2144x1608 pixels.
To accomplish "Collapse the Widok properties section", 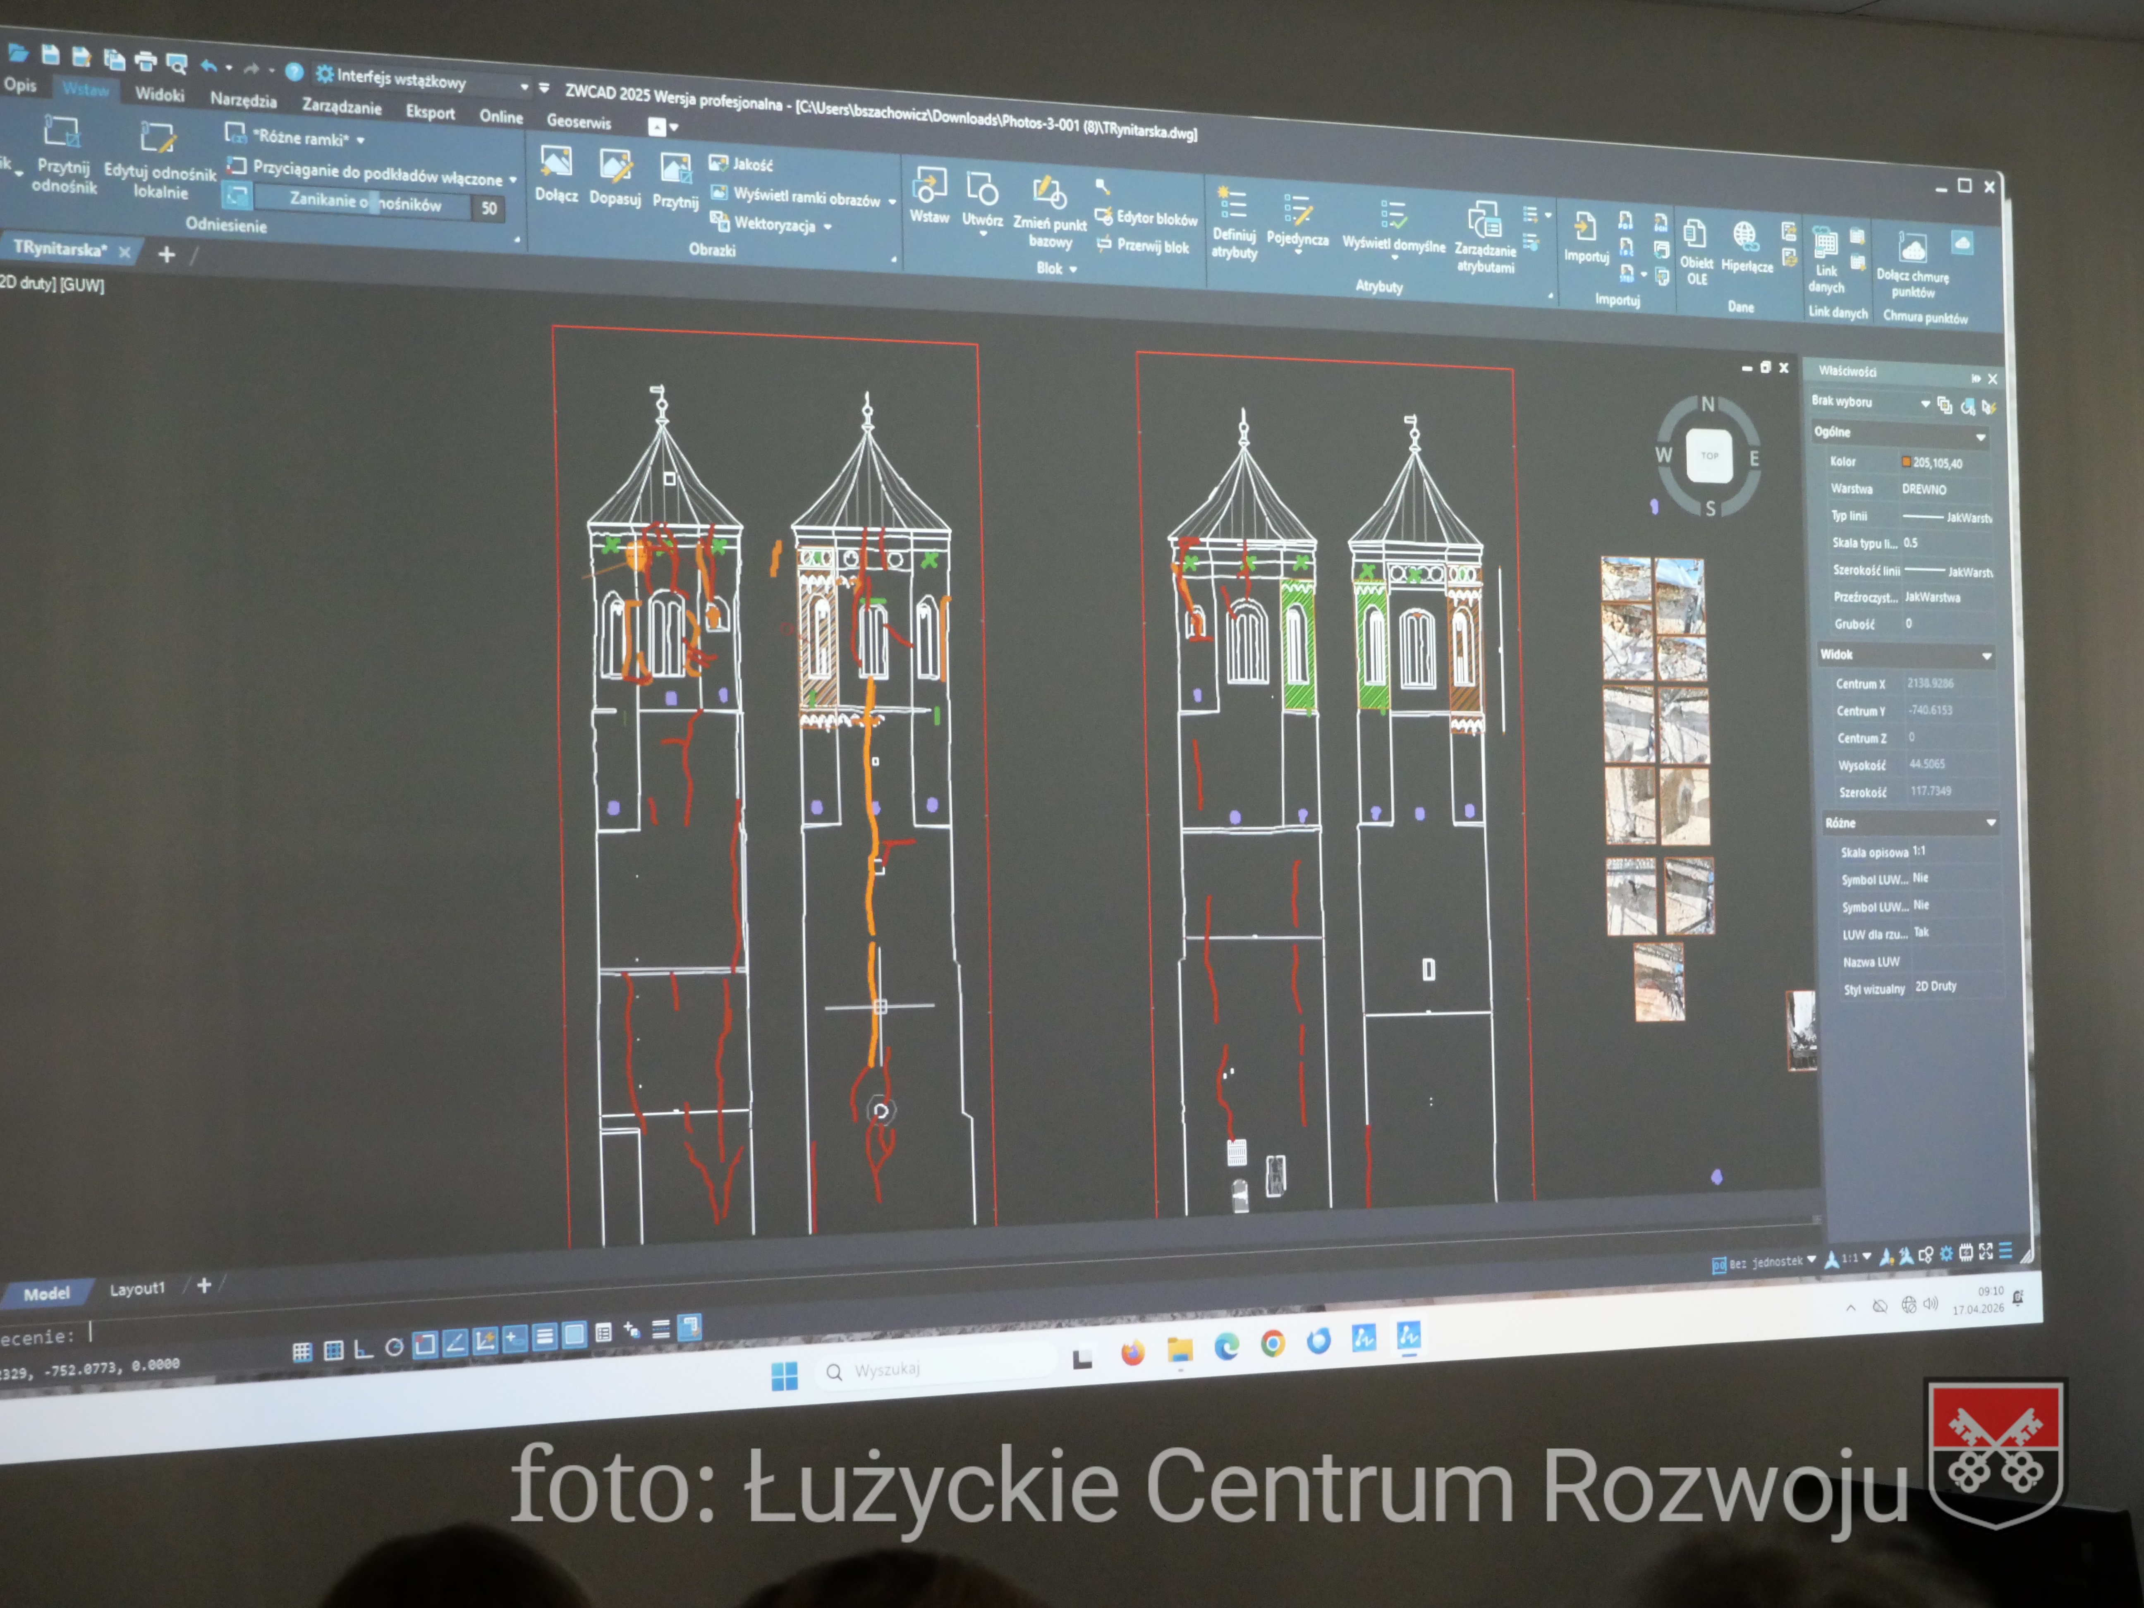I will point(1986,657).
